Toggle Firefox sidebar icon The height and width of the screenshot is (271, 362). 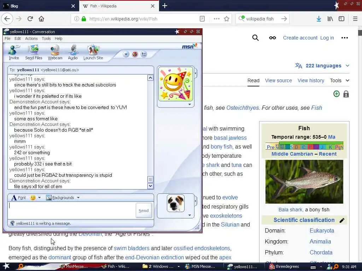341,19
